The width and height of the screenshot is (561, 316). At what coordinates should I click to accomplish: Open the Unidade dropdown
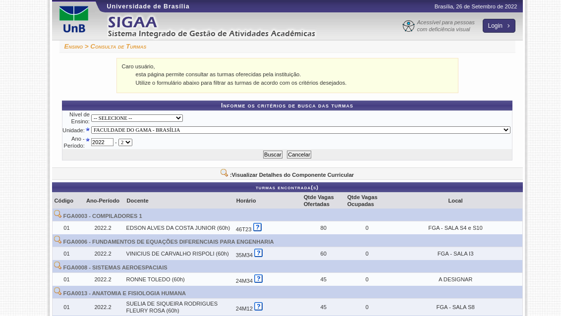click(300, 130)
